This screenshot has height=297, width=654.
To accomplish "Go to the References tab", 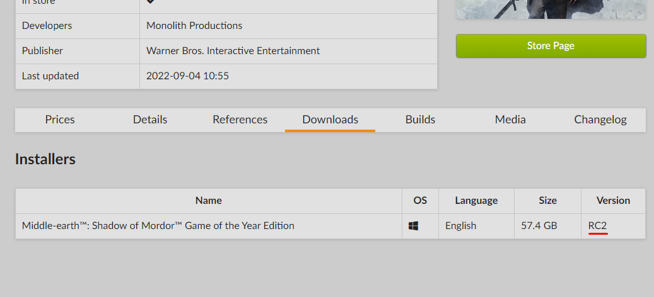I will click(x=240, y=120).
